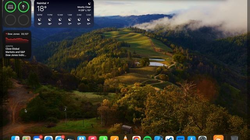
Task: Click the AirPods battery ring widget
Action: [23, 7]
